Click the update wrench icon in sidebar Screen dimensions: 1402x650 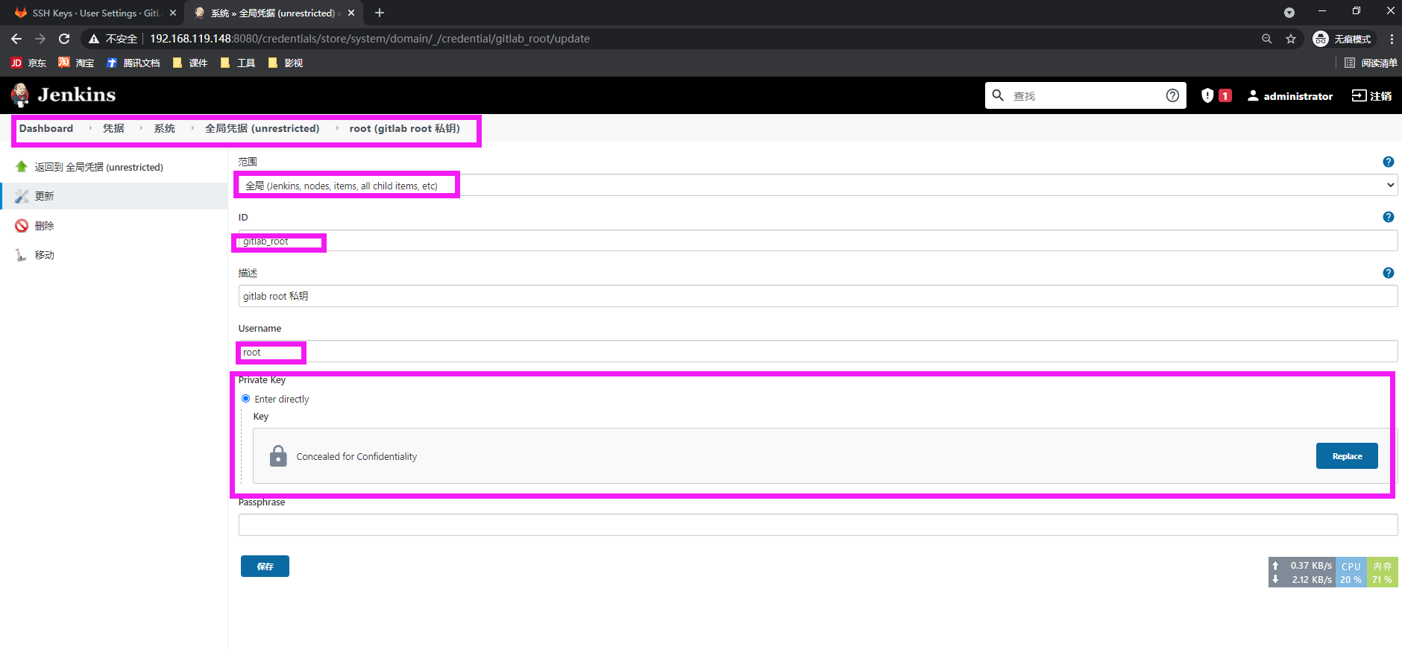point(22,196)
